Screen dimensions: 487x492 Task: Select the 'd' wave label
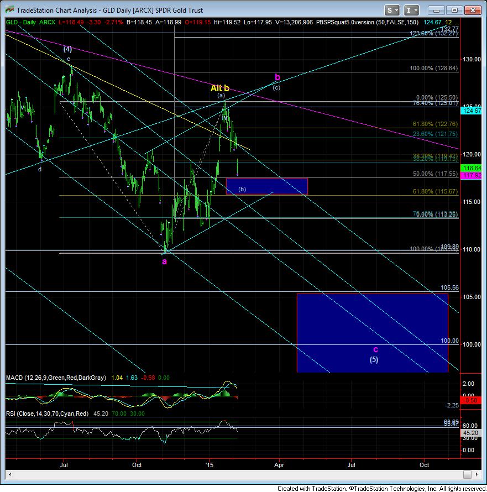(x=40, y=170)
